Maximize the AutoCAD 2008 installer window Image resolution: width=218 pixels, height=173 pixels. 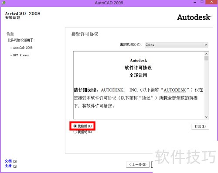202,2
